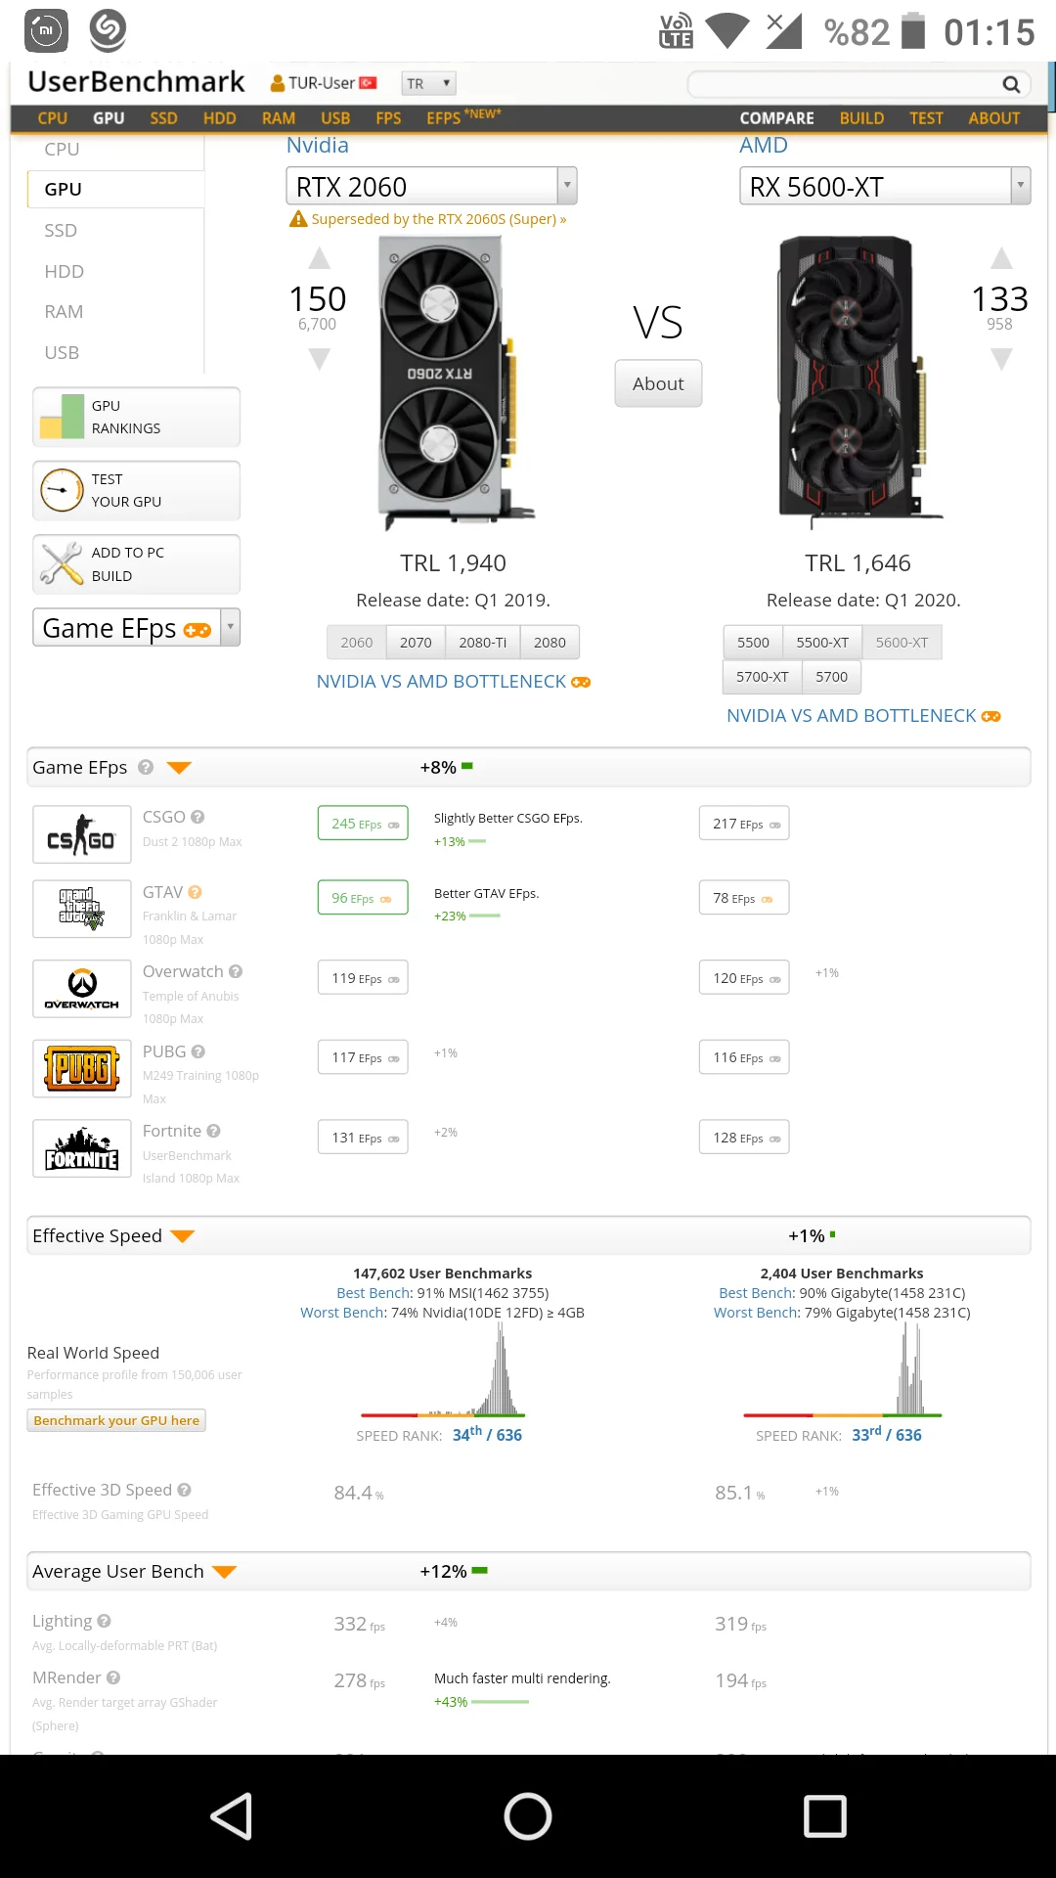Open GPU Rankings button

click(136, 417)
